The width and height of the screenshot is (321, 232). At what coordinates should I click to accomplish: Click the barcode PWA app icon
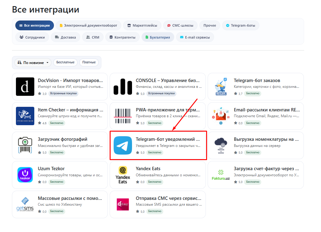[x=123, y=116]
